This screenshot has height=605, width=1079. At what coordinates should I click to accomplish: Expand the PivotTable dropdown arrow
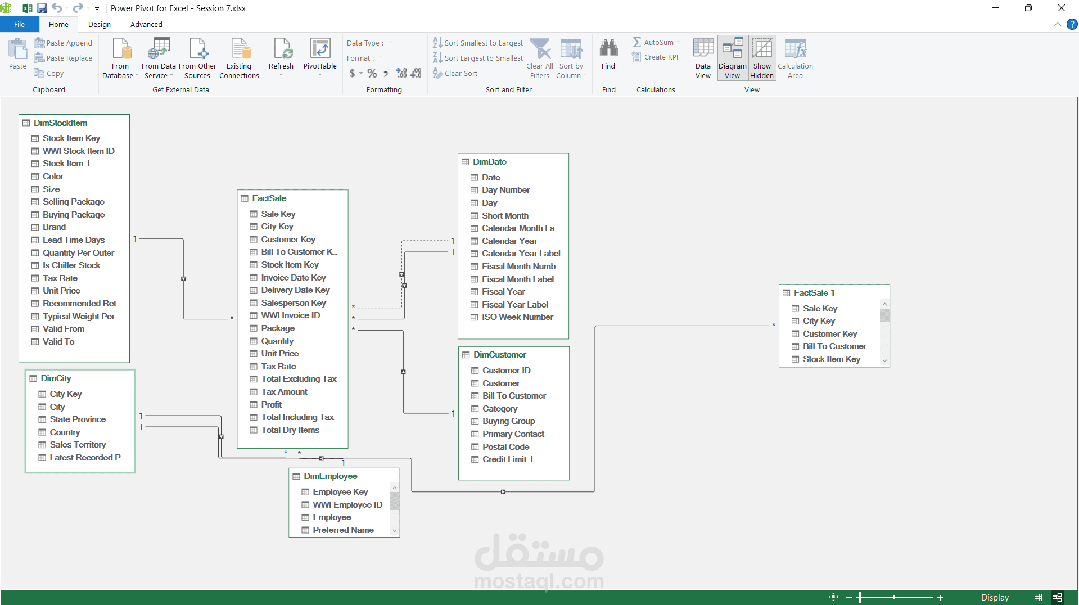tap(320, 75)
